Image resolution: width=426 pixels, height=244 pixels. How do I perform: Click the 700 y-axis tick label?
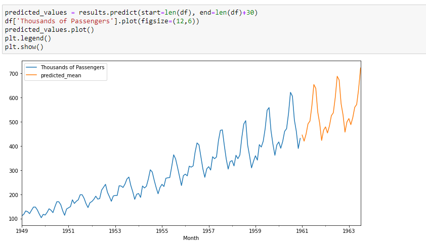(14, 74)
